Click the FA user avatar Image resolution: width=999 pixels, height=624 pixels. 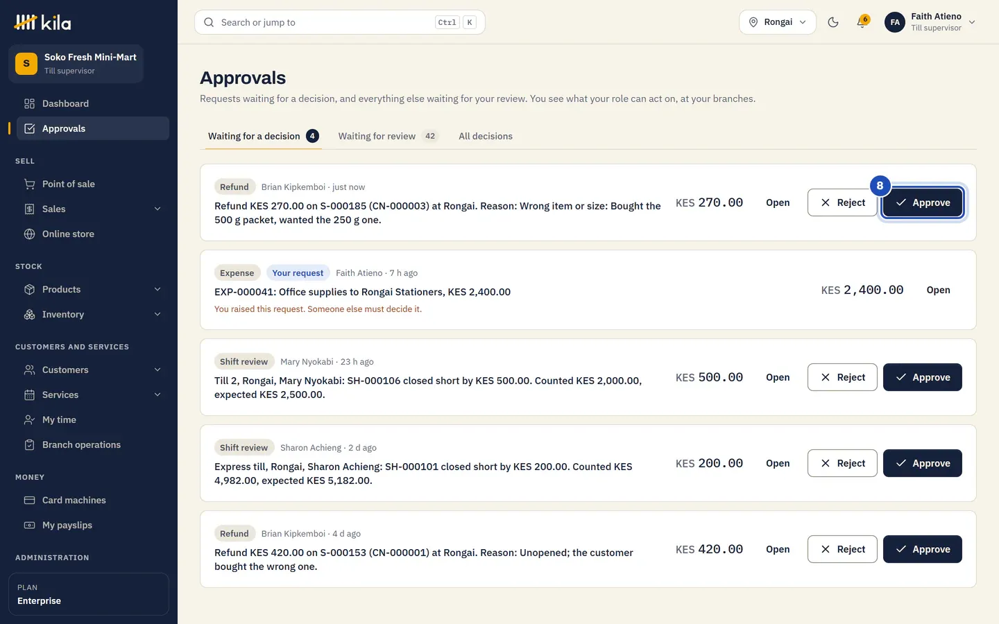point(895,22)
